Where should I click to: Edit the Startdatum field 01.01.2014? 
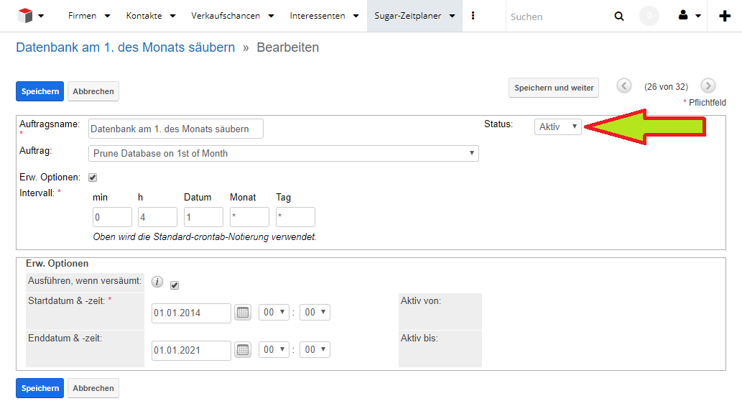(191, 313)
